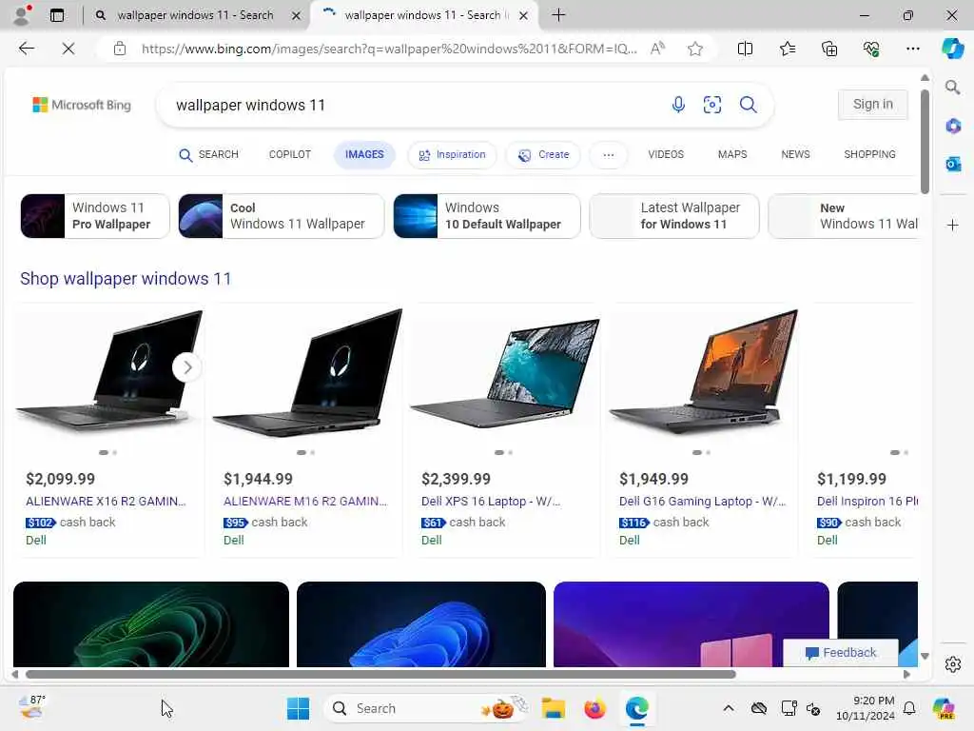This screenshot has height=731, width=974.
Task: Stop page loading with X button
Action: [68, 49]
